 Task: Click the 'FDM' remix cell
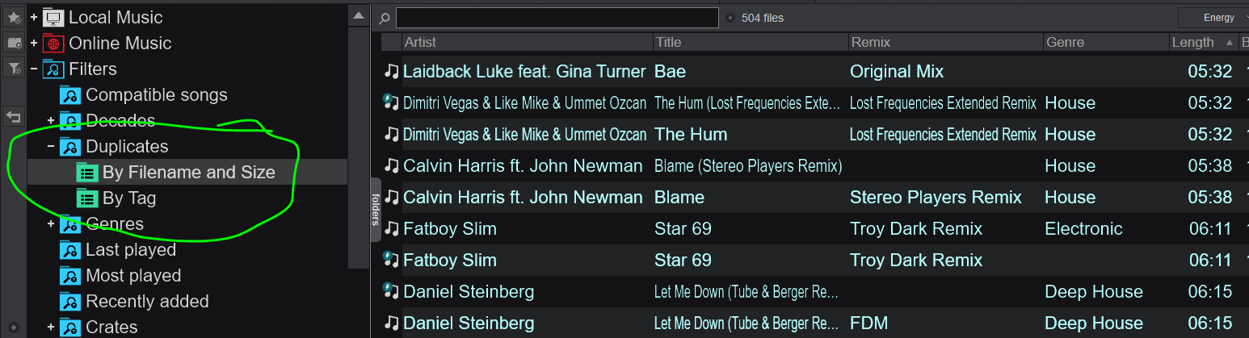(x=868, y=323)
